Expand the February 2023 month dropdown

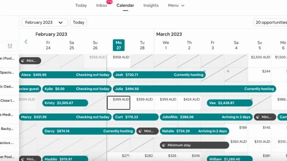pyautogui.click(x=45, y=22)
